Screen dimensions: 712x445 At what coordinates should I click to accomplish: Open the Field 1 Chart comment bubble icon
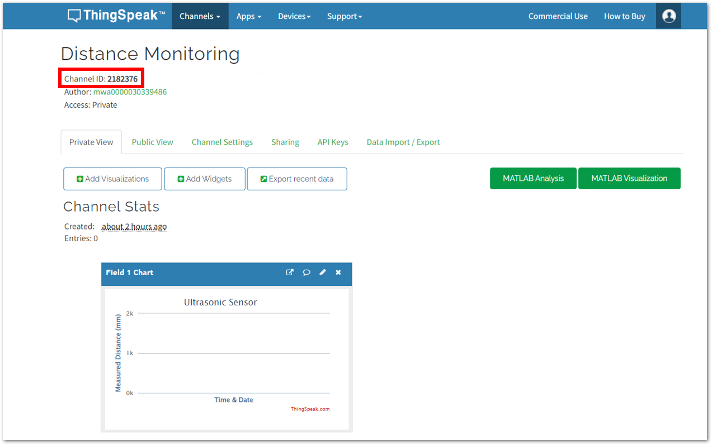coord(307,272)
